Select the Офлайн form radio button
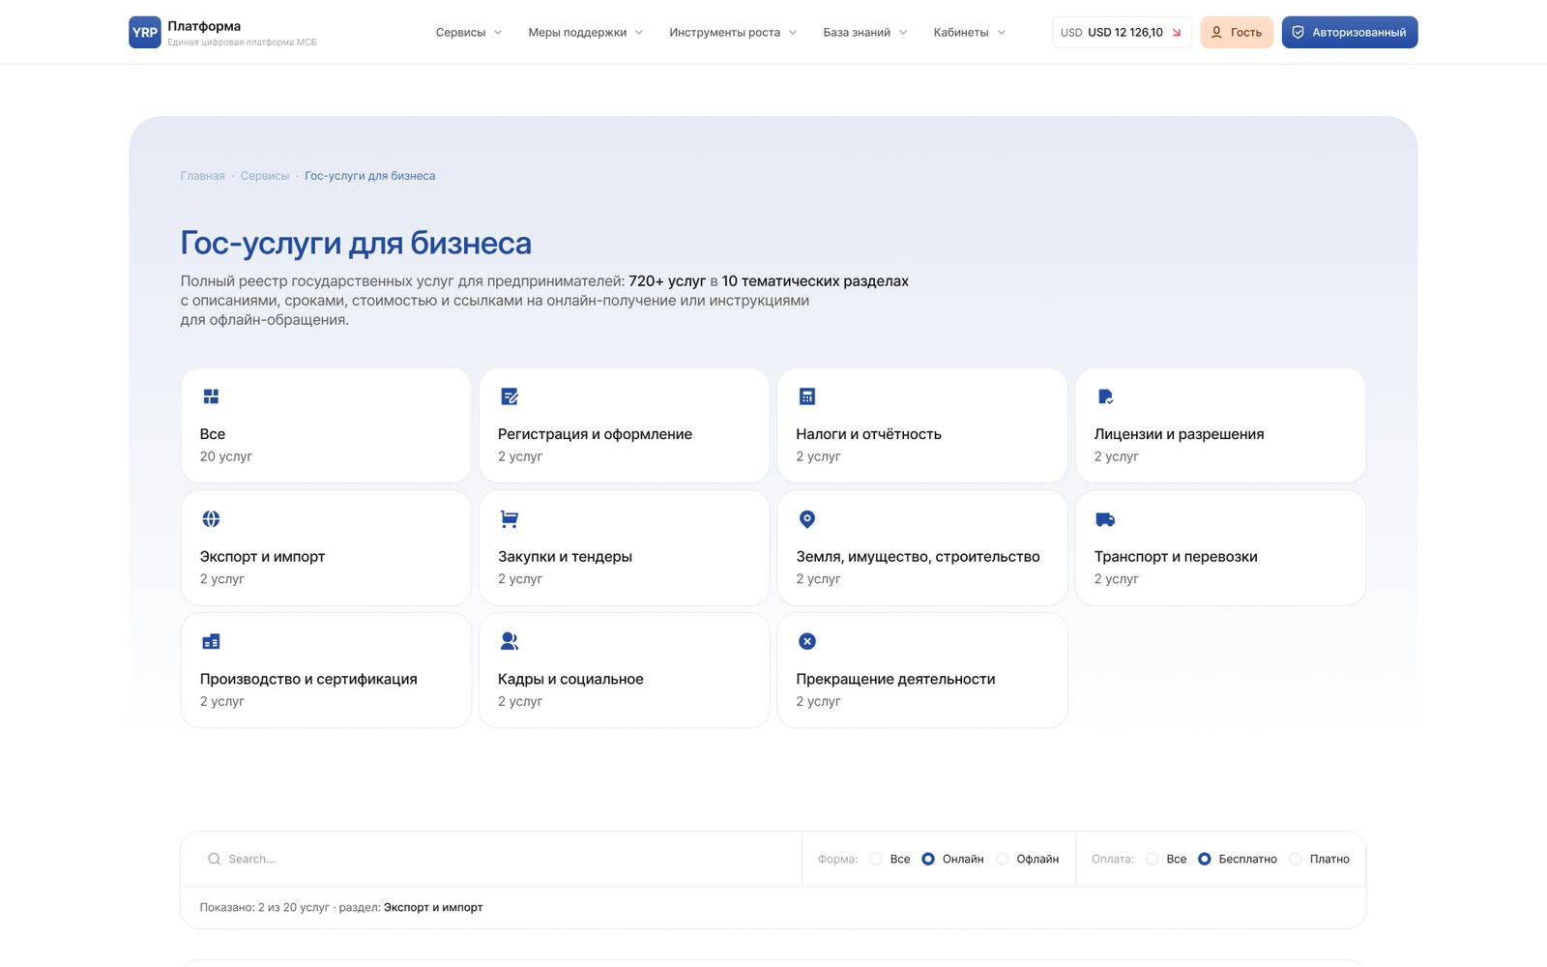This screenshot has width=1547, height=967. point(1003,859)
